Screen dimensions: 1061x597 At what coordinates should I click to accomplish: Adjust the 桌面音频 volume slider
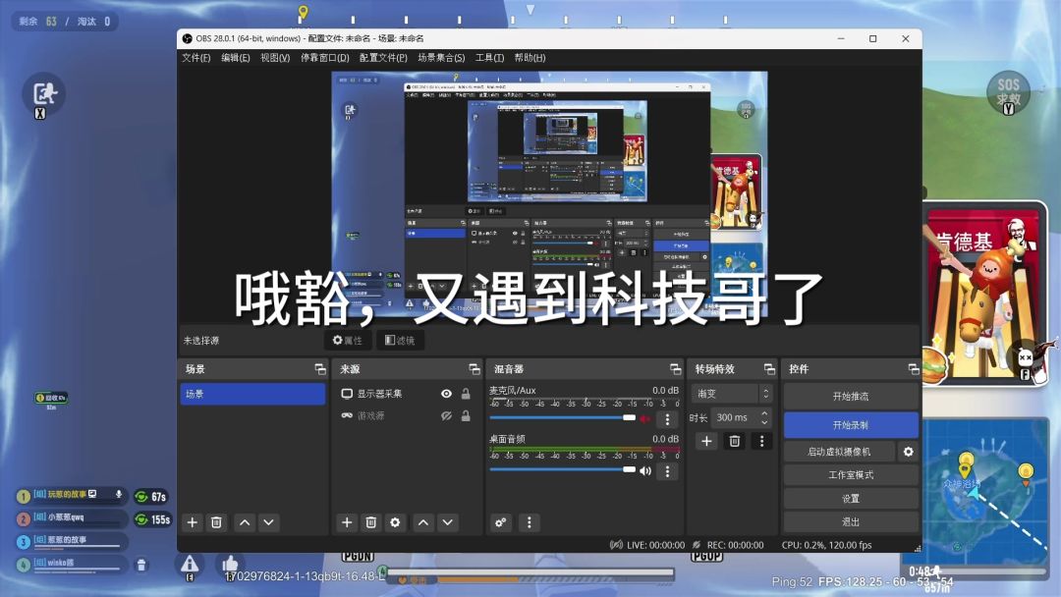[562, 469]
